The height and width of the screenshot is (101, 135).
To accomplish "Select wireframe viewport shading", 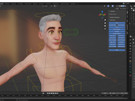I will point(119,6).
